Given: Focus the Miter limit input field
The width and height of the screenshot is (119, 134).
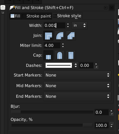Looking at the screenshot, I should (x=52, y=46).
